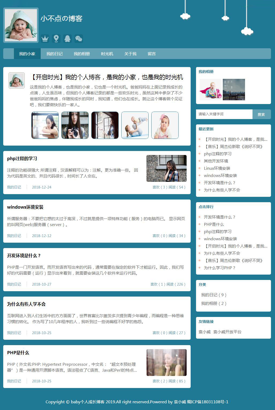The image size is (275, 410).
Task: Open thumbnail image of PHP是什么 post
Action: pos(166,363)
